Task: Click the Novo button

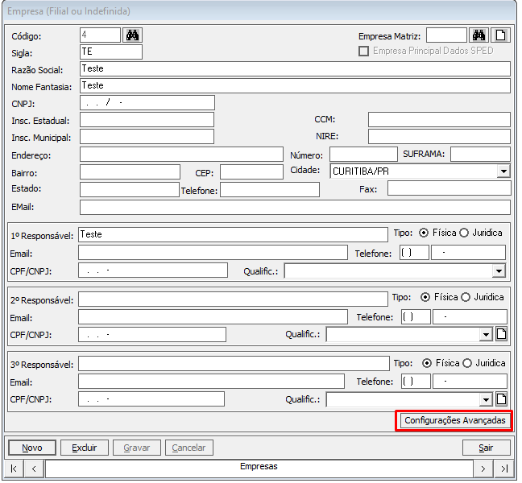Action: click(x=32, y=448)
